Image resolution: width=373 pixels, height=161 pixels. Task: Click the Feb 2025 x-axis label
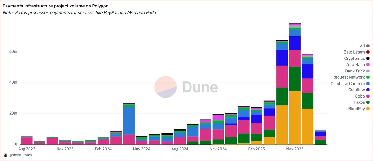tap(256, 149)
